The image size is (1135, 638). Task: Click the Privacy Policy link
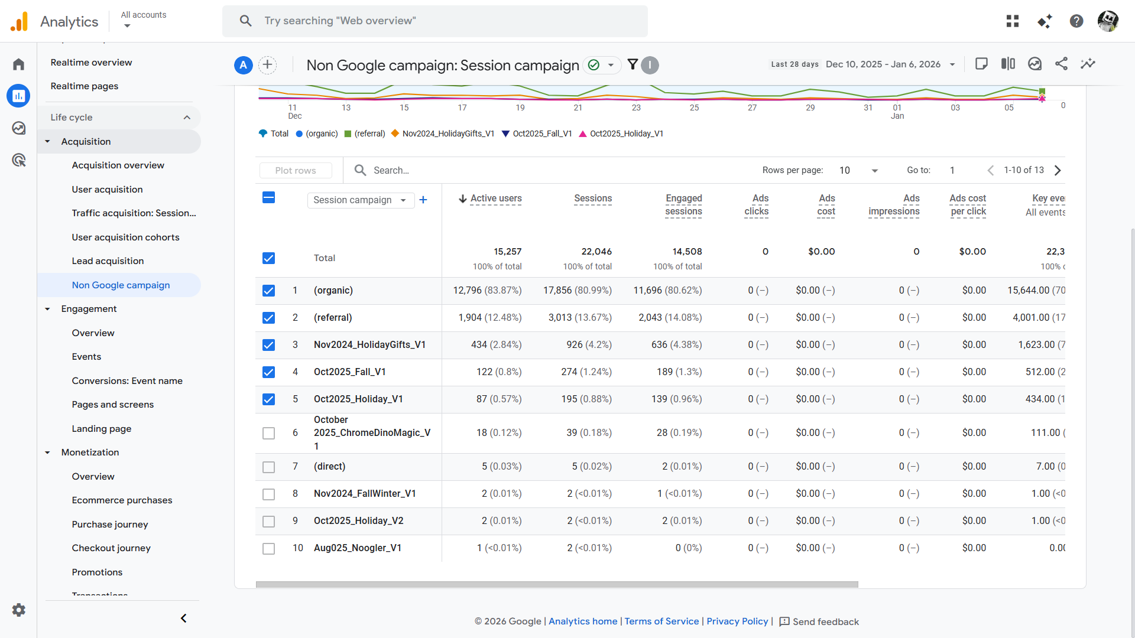click(737, 621)
